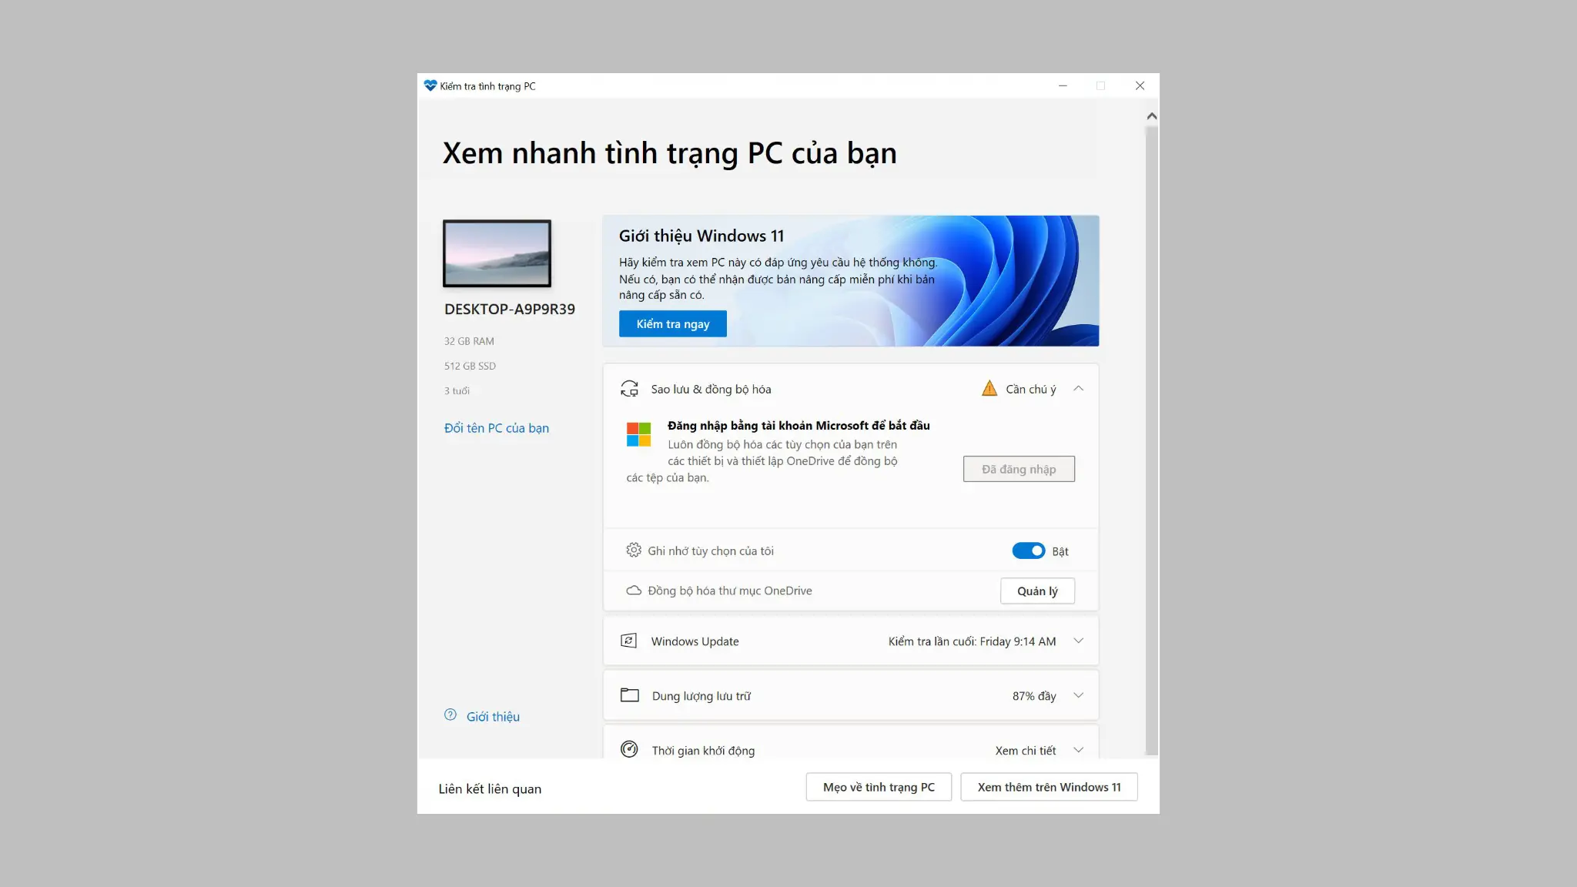Image resolution: width=1577 pixels, height=887 pixels.
Task: Expand the Windows Update section chevron
Action: point(1078,641)
